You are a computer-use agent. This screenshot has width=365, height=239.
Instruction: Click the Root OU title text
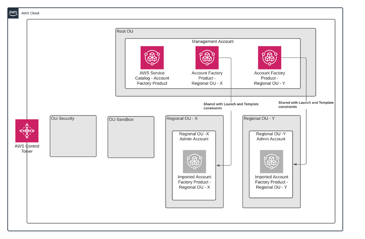pyautogui.click(x=125, y=31)
